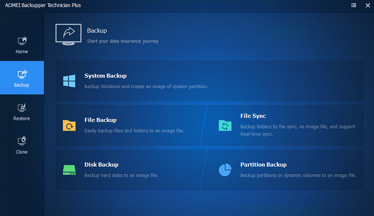Screen dimensions: 374x216
Task: Click the 'Backup' page heading text
Action: [x=97, y=30]
